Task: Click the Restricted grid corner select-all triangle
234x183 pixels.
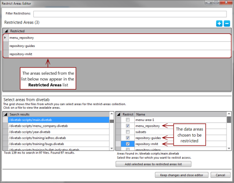Action: point(6,31)
